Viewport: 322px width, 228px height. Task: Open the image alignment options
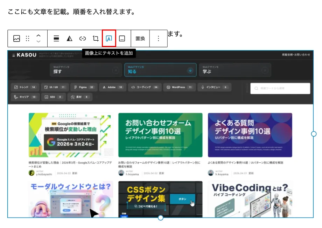(x=56, y=39)
